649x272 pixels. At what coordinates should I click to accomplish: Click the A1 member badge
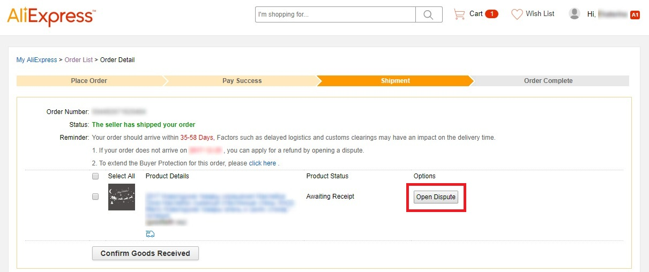pyautogui.click(x=635, y=15)
